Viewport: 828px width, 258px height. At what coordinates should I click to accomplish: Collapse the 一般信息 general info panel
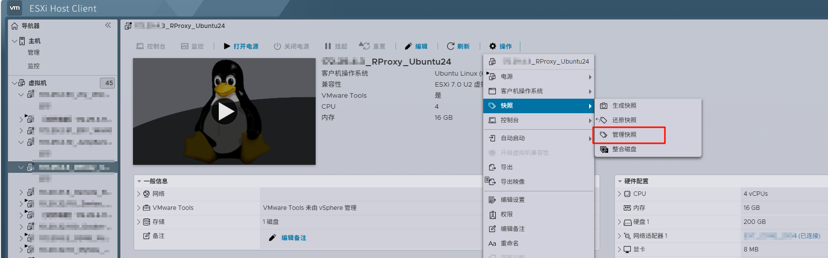click(x=139, y=181)
